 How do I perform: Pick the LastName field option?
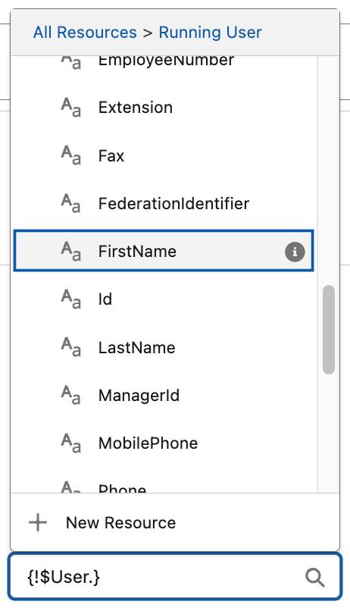click(164, 347)
